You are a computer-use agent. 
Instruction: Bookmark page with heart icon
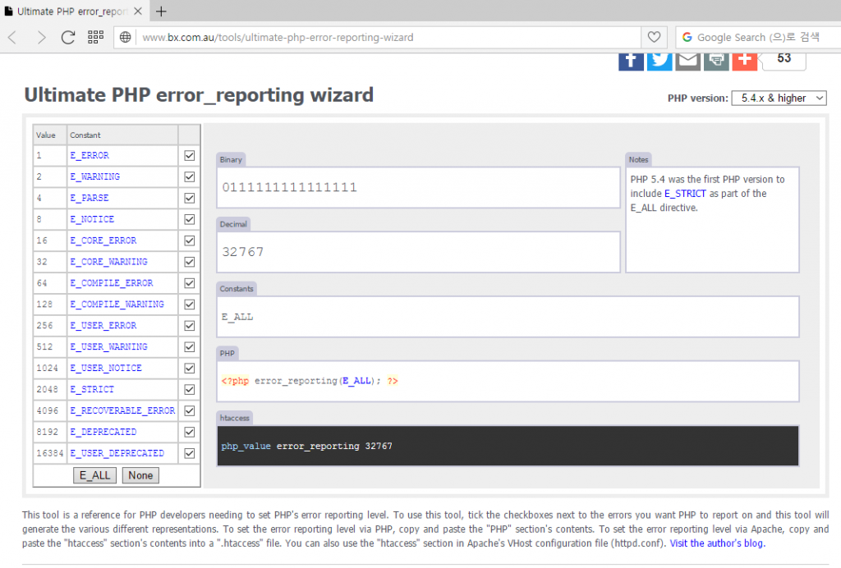654,37
